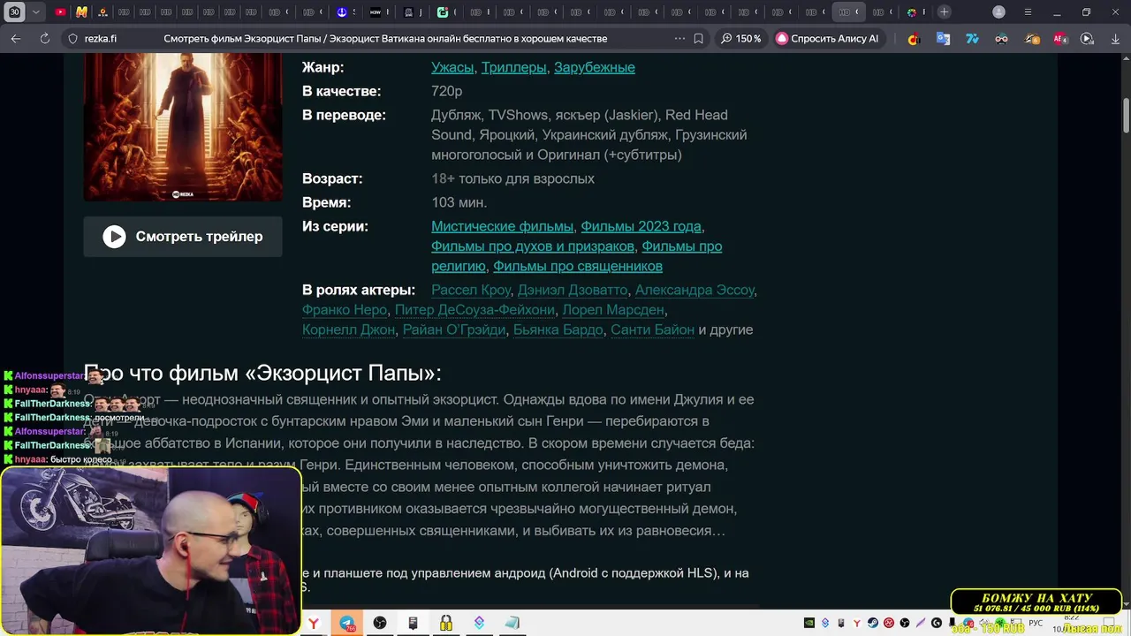Open the three-dot page actions menu

pos(679,39)
